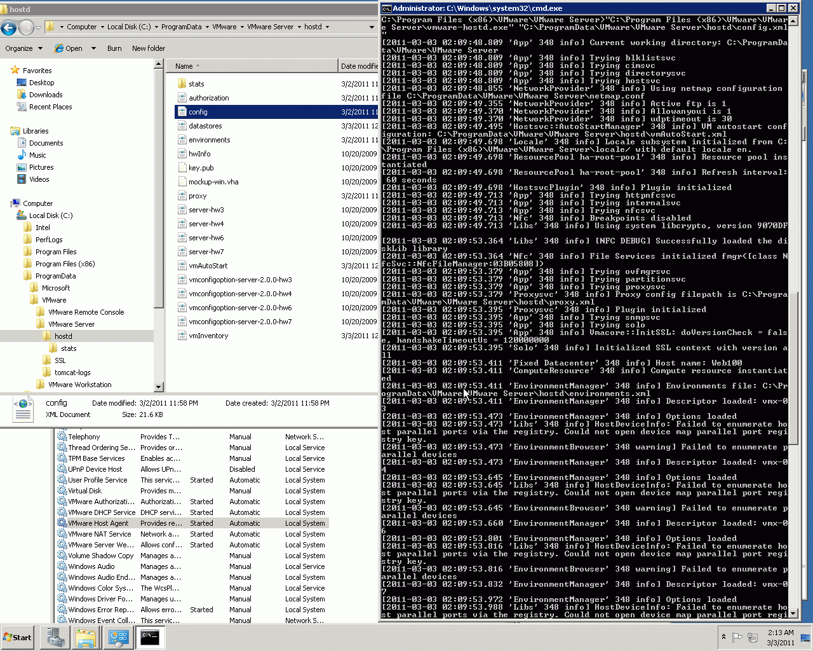
Task: Open the cmd.exe system menu icon
Action: click(x=386, y=8)
